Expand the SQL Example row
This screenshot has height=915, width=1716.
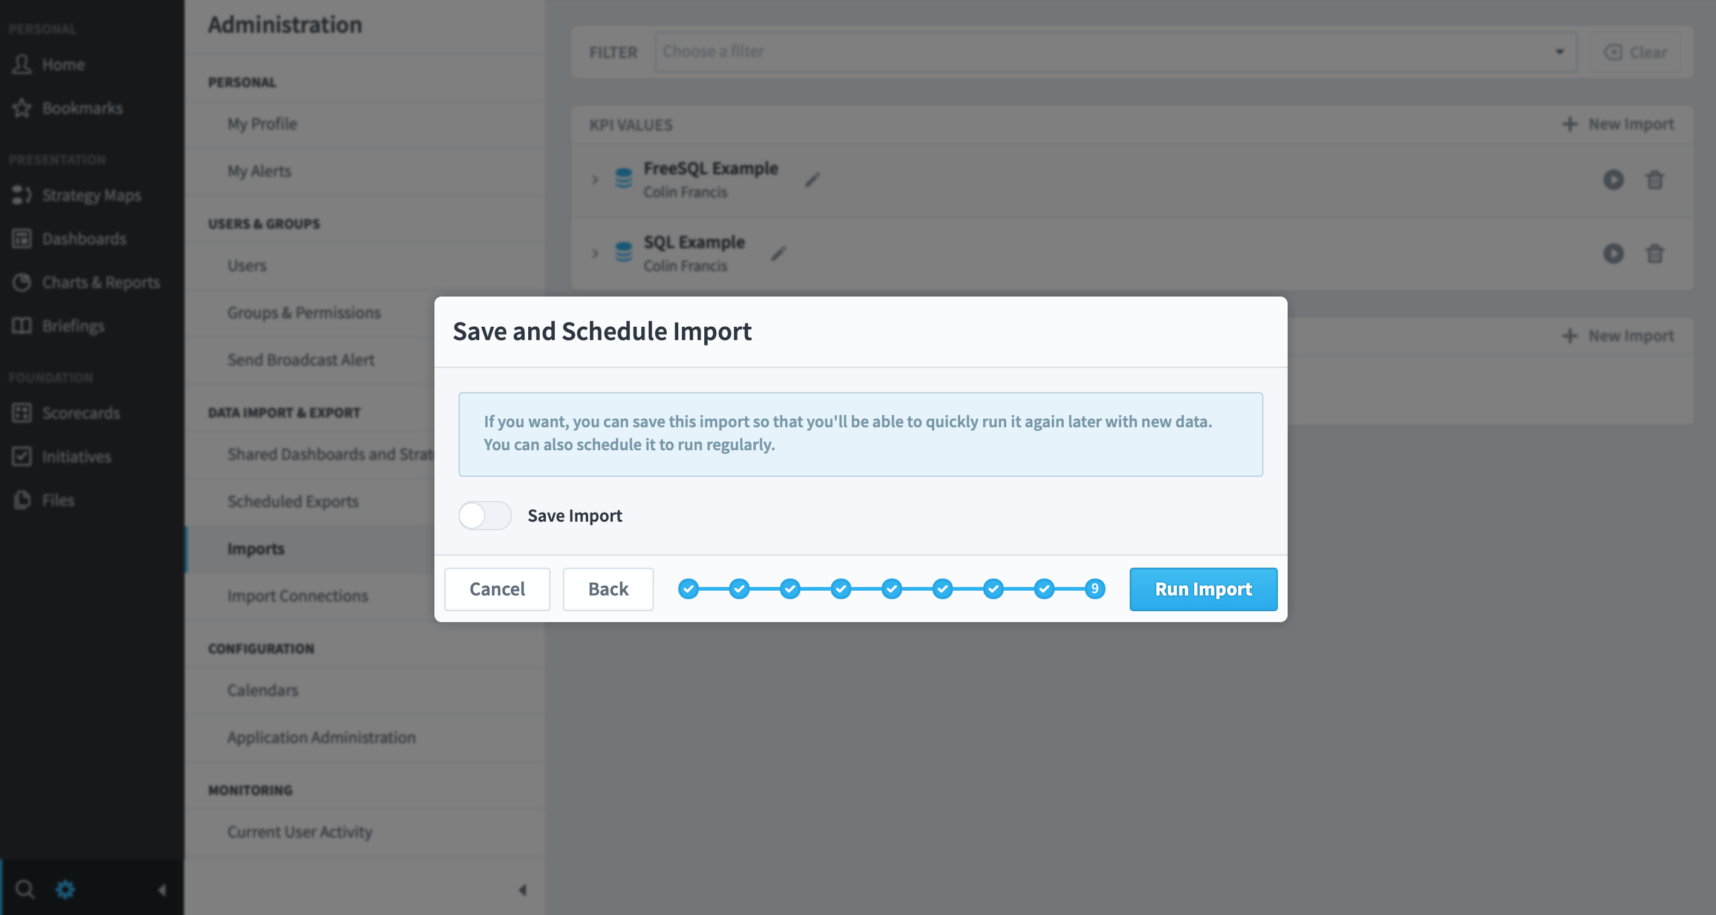[x=595, y=254]
